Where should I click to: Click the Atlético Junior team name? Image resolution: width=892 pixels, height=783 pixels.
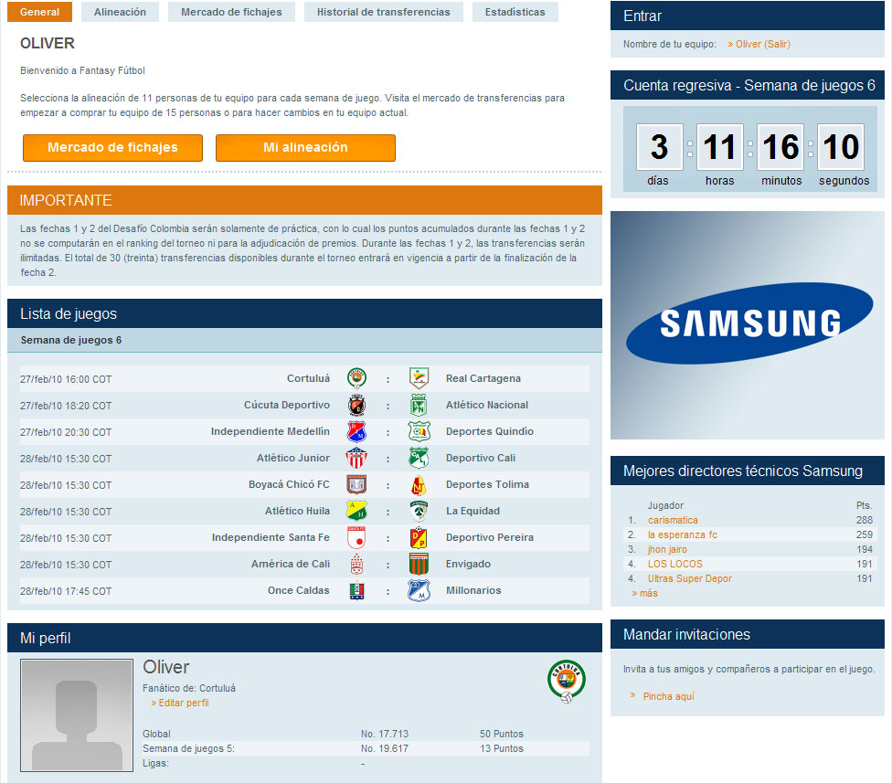(x=293, y=458)
